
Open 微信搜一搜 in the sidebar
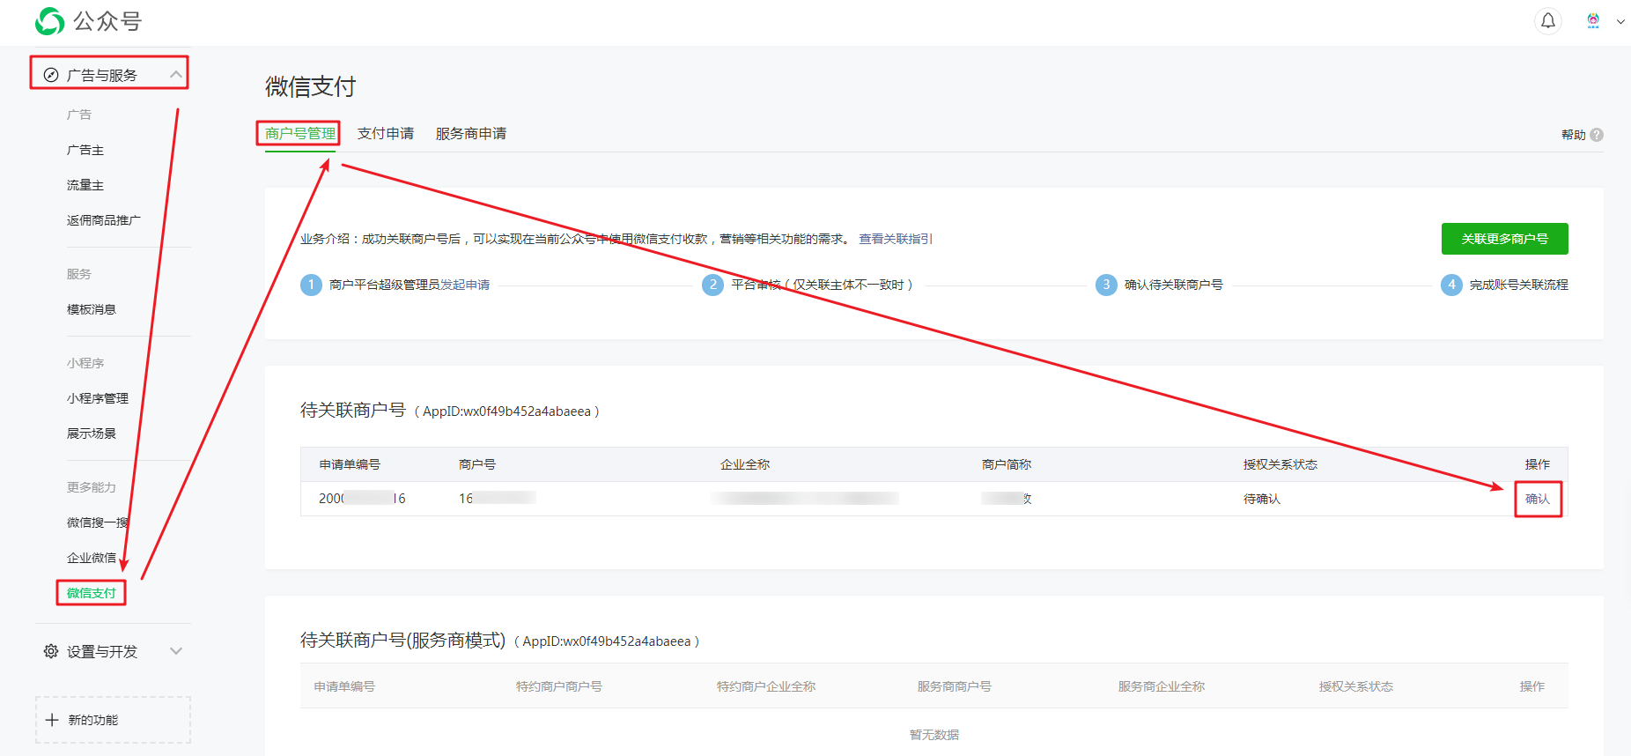coord(98,523)
